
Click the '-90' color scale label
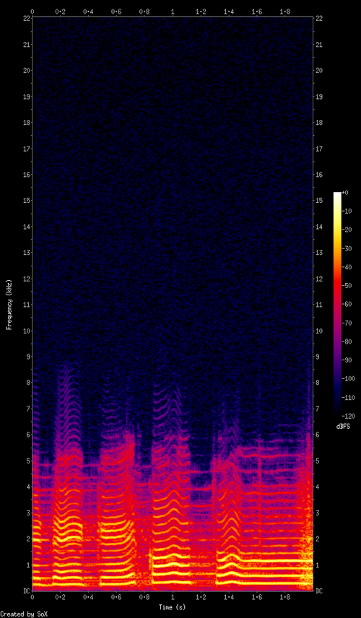point(347,360)
